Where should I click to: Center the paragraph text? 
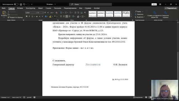pos(64,16)
